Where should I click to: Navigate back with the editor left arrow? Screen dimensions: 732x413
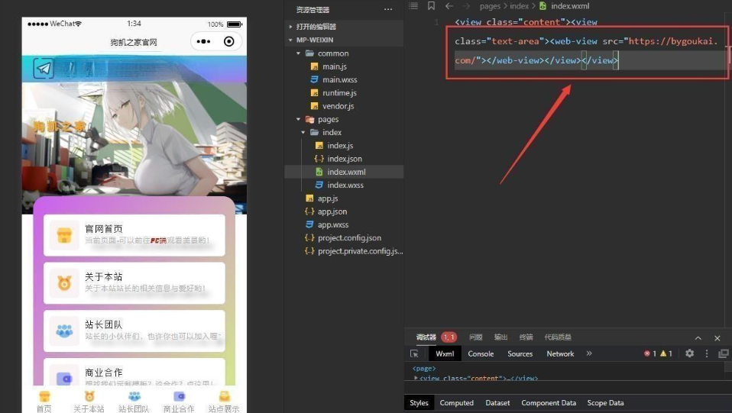[449, 6]
